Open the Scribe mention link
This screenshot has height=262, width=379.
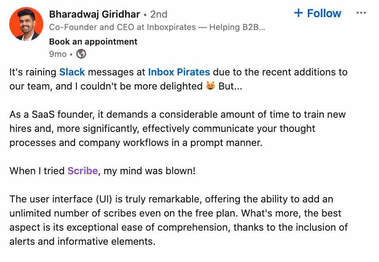point(83,171)
